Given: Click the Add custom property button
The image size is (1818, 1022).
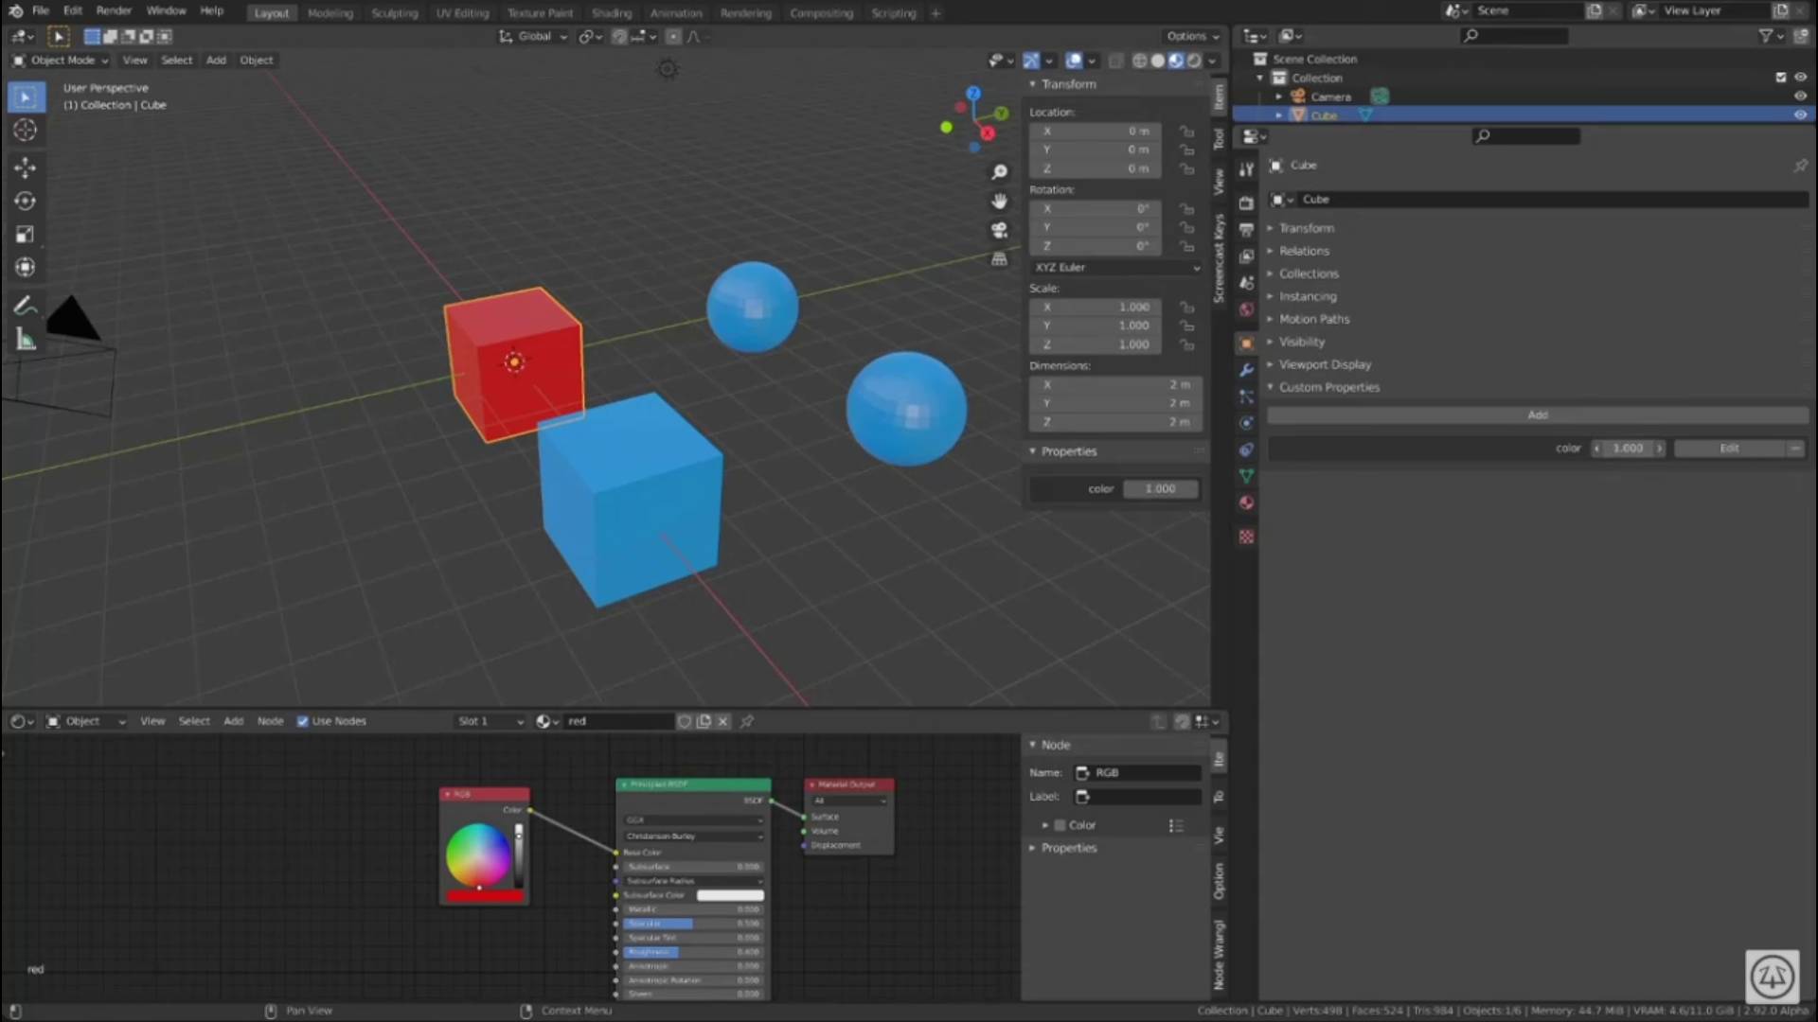Looking at the screenshot, I should tap(1538, 414).
